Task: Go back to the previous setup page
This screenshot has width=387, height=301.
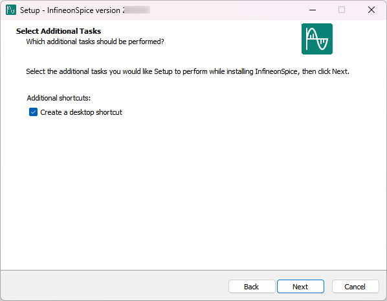Action: [x=252, y=287]
